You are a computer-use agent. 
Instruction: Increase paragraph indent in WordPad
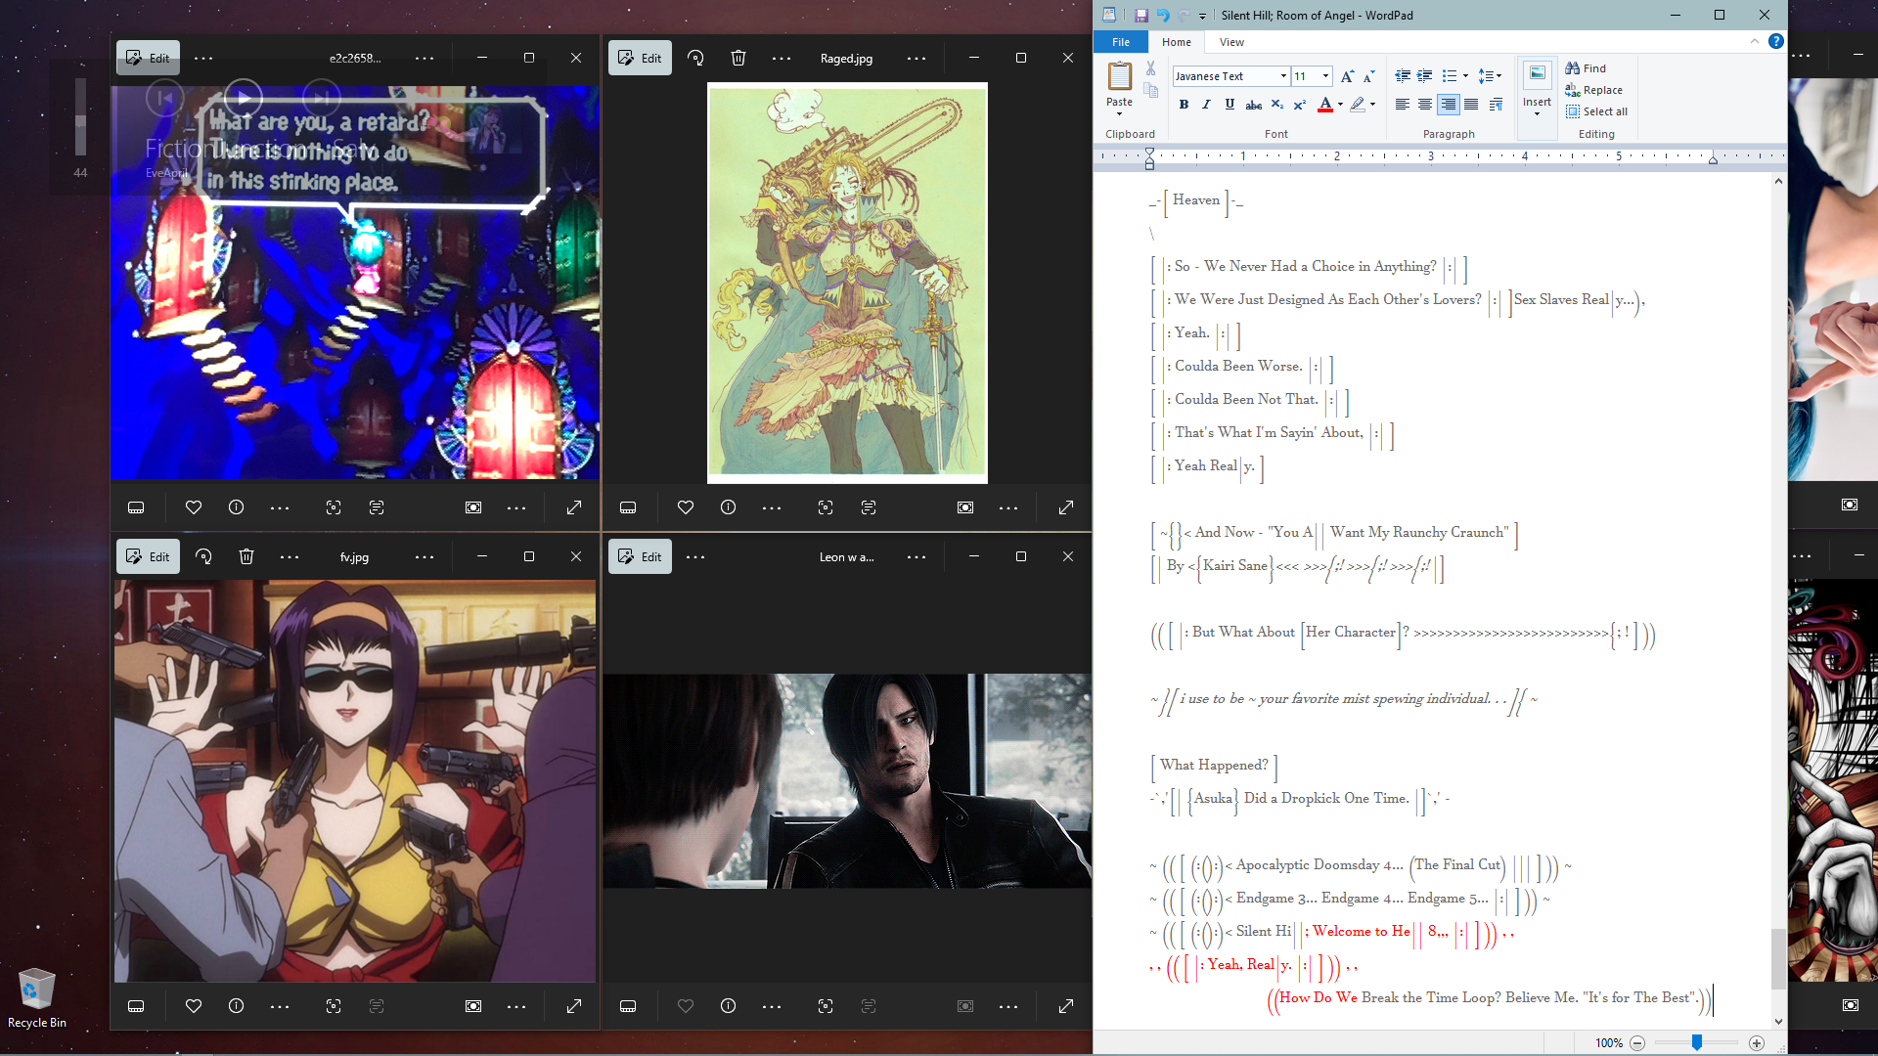click(x=1425, y=76)
